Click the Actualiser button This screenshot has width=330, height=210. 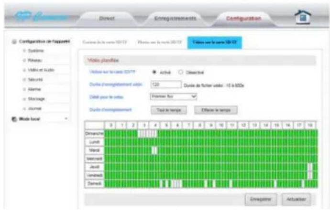(297, 199)
